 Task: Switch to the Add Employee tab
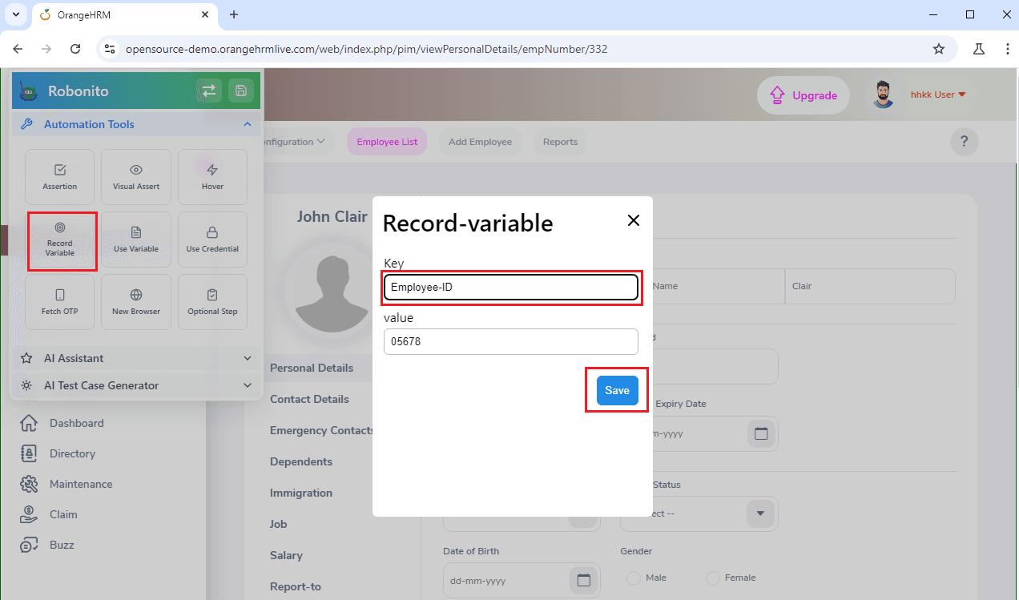point(480,142)
